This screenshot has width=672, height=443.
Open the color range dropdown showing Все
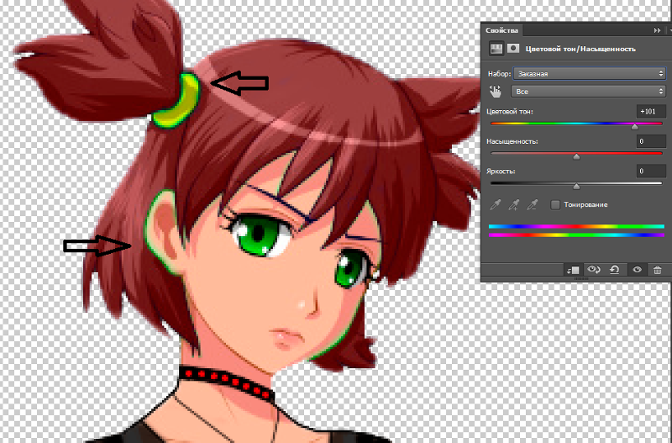pos(588,92)
